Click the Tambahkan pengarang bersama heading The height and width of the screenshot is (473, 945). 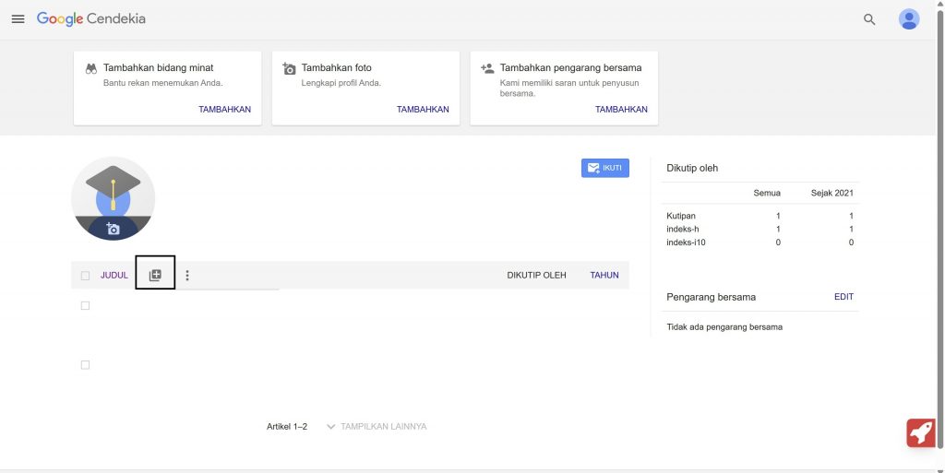click(x=570, y=68)
